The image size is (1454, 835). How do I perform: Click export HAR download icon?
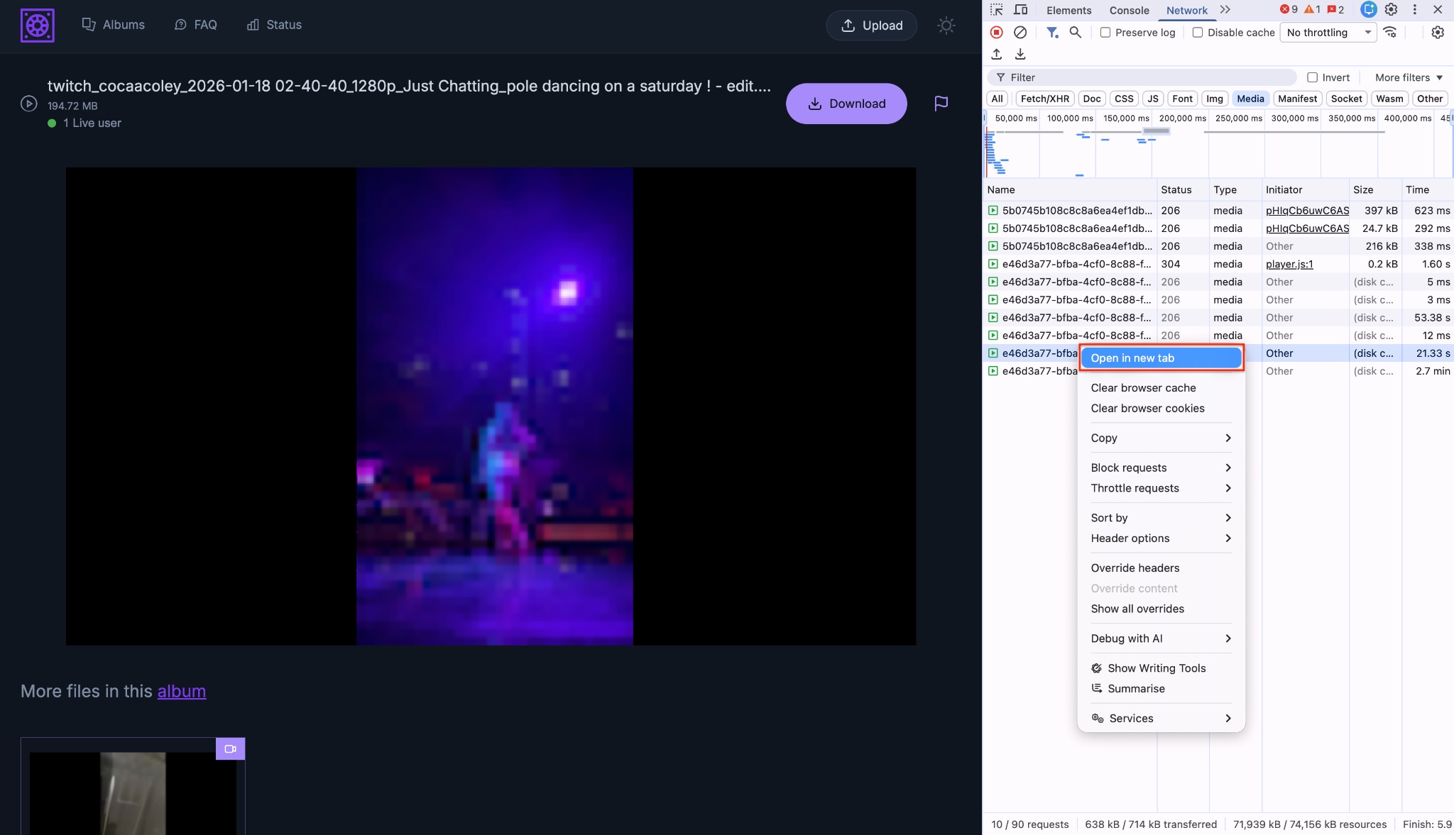(x=1020, y=54)
